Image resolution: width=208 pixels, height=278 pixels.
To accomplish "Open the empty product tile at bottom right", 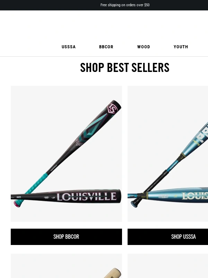I will coord(168,266).
